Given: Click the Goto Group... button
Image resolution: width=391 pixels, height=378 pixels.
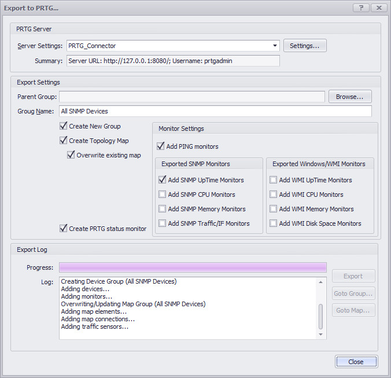Looking at the screenshot, I should point(353,293).
